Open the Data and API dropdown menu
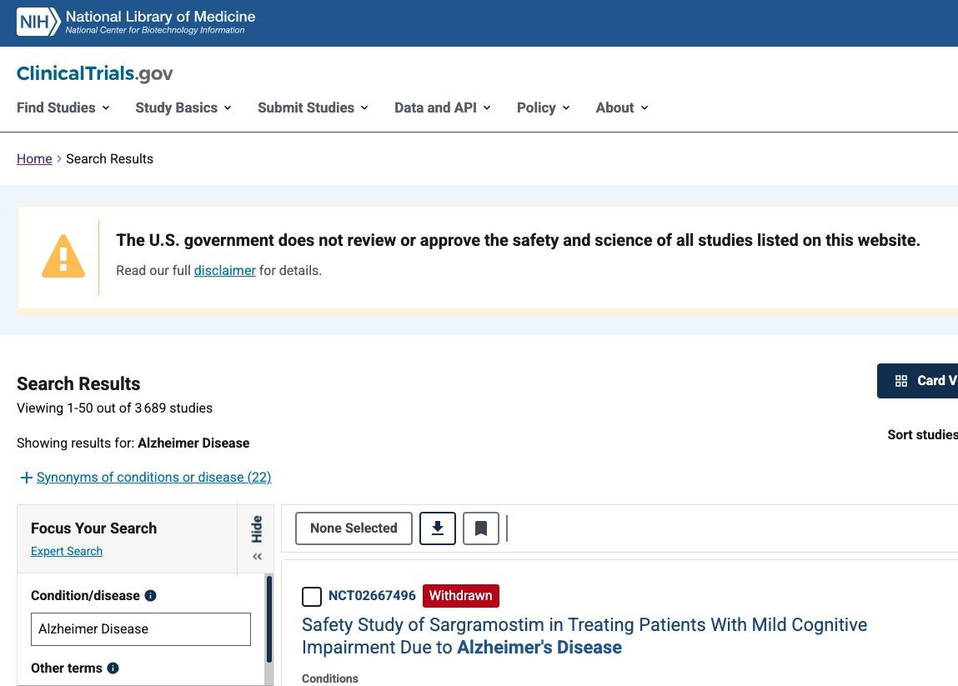958x686 pixels. [443, 108]
